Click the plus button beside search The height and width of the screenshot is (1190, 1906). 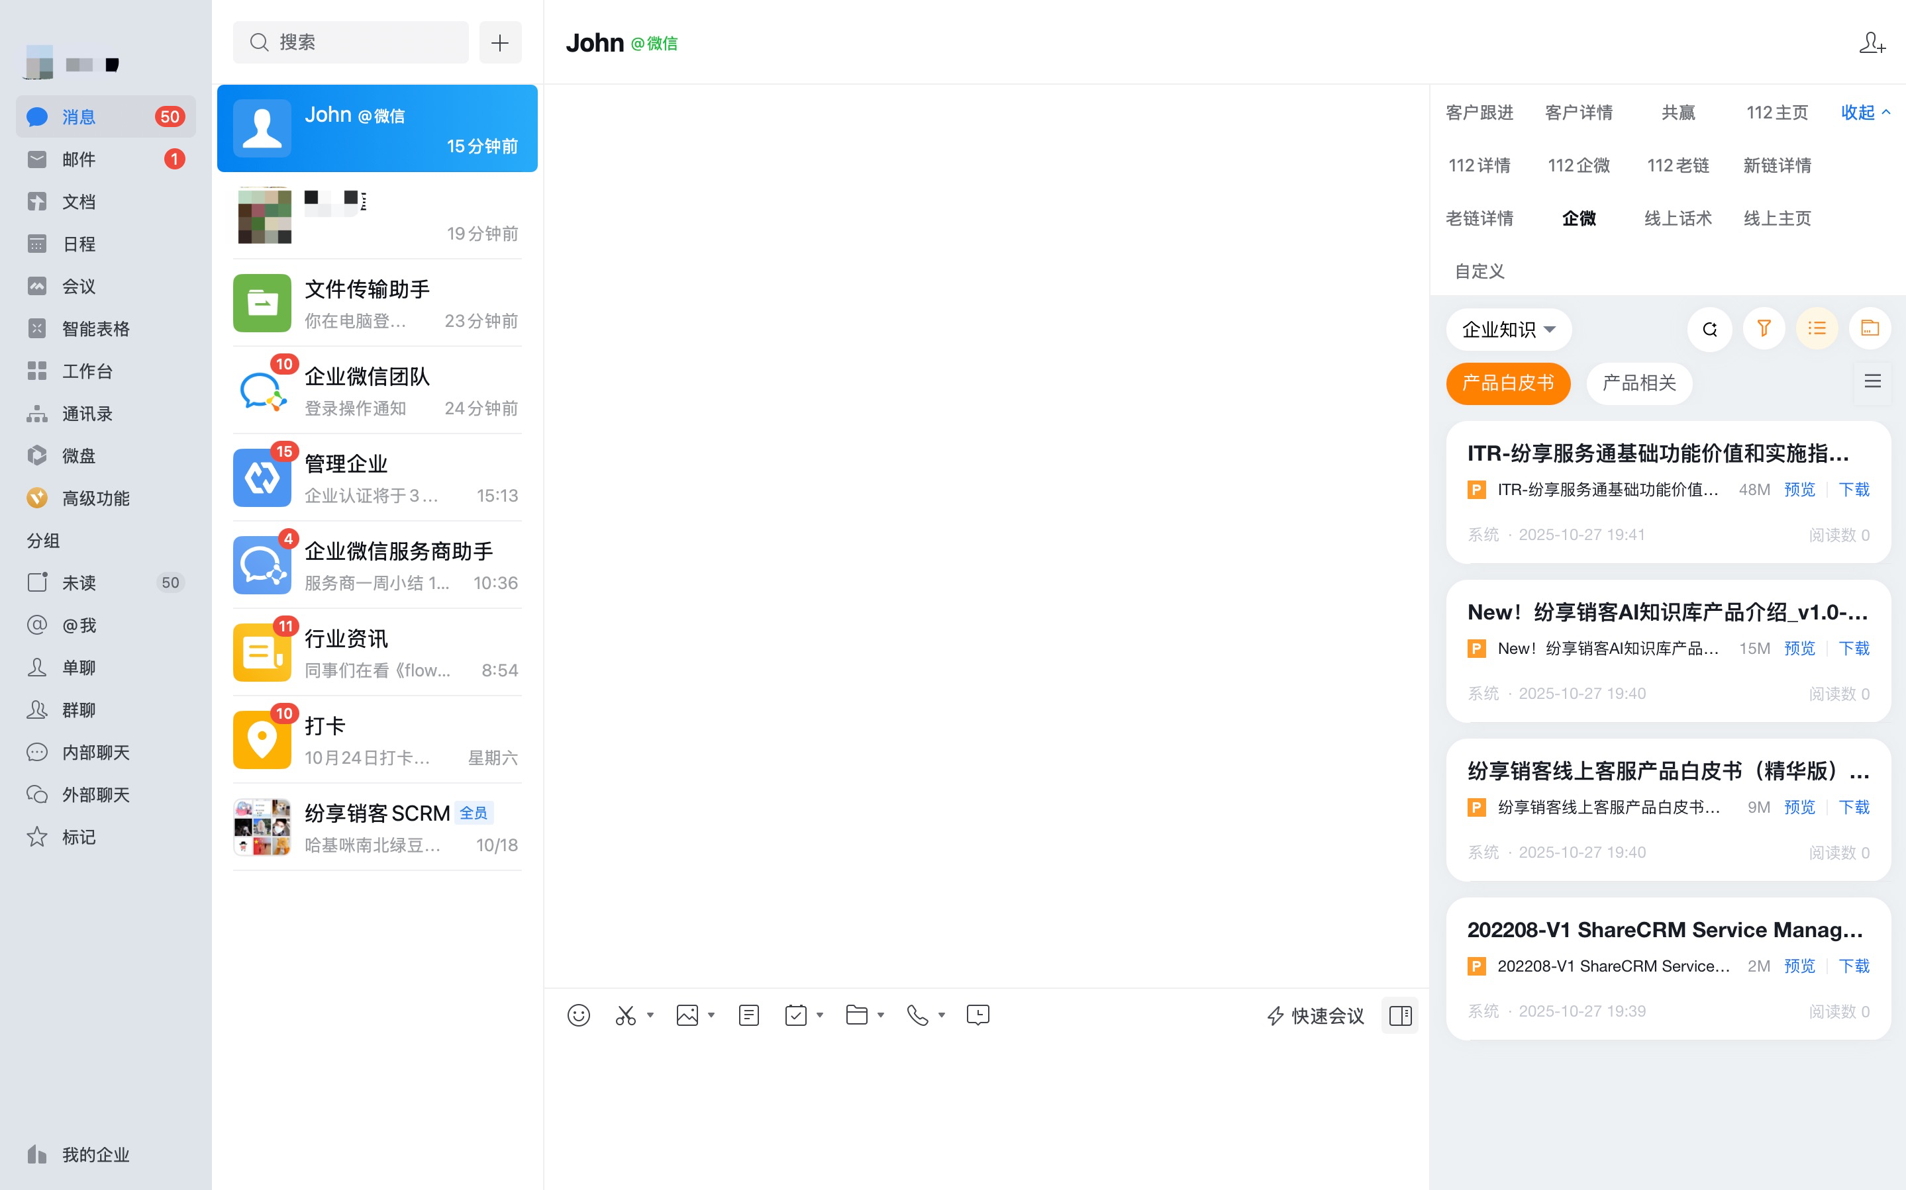point(500,42)
